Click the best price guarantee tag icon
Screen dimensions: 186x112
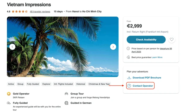[x=128, y=57]
